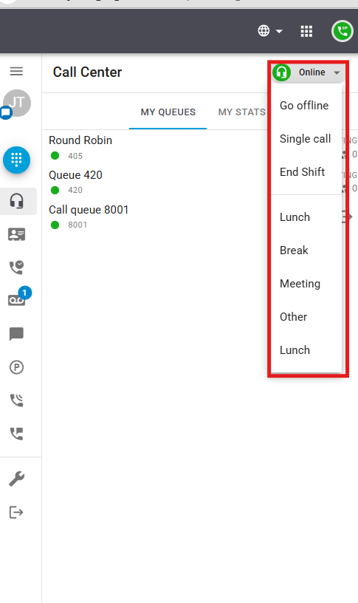Image resolution: width=358 pixels, height=603 pixels.
Task: Open voicemail with one new message
Action: 17,300
